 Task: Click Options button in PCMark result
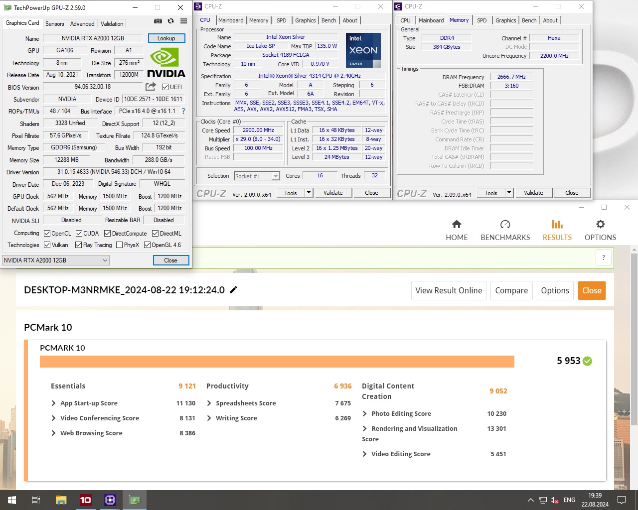click(x=555, y=290)
